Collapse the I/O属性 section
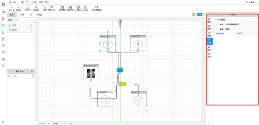Image resolution: width=259 pixels, height=125 pixels. pos(216,20)
